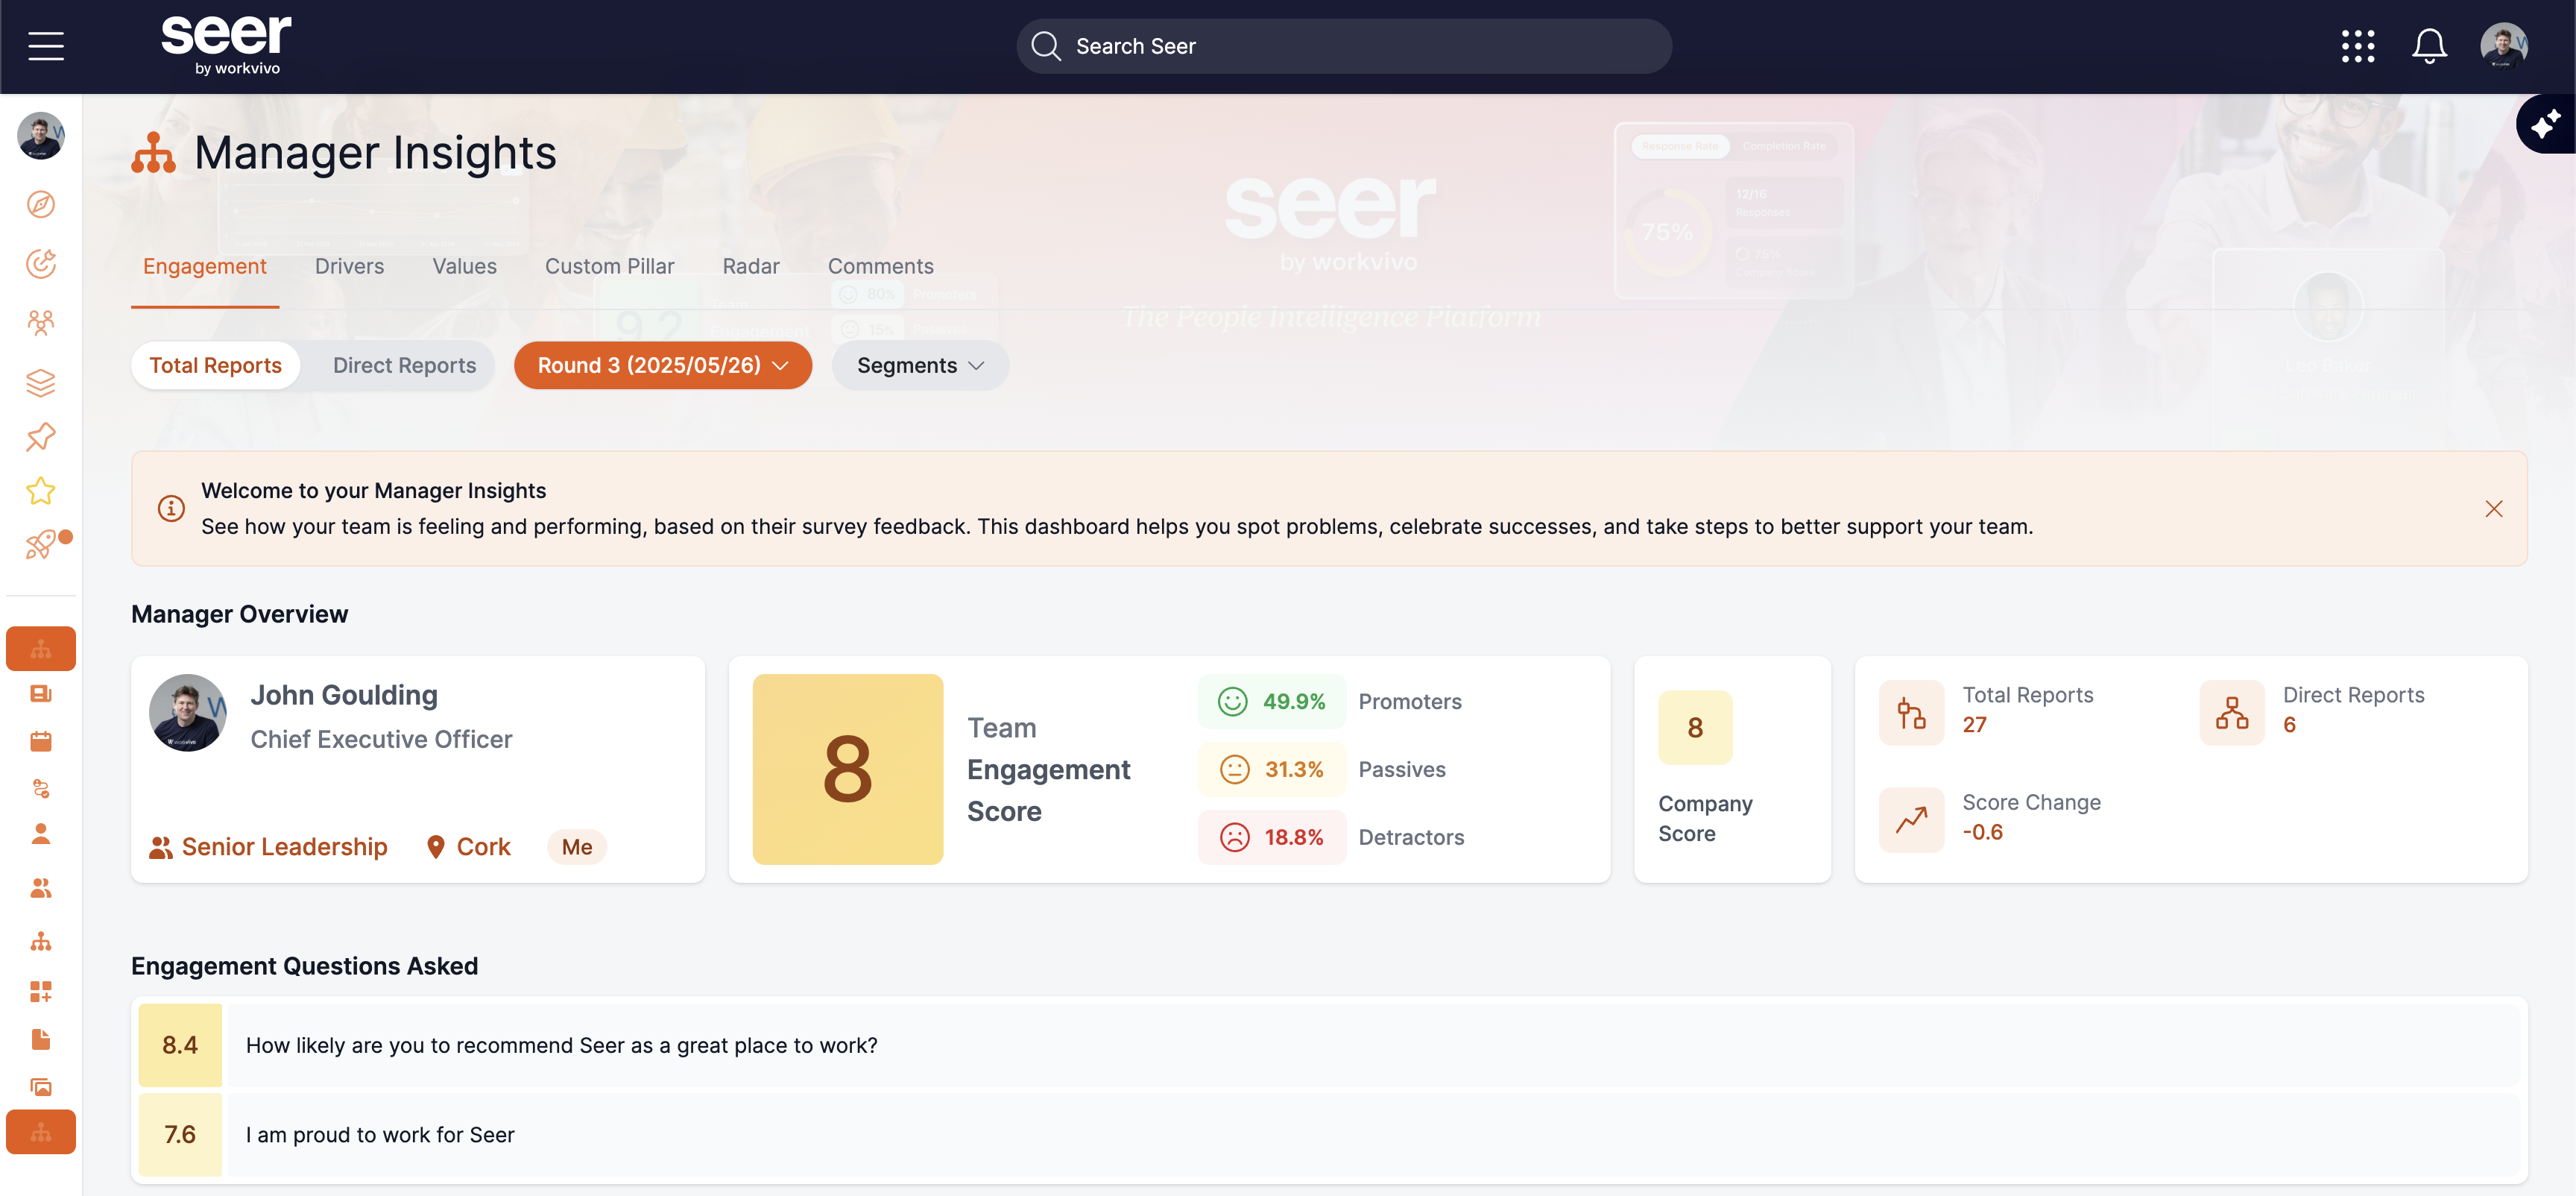Viewport: 2576px width, 1196px height.
Task: Switch to the Engagement tab
Action: 205,266
